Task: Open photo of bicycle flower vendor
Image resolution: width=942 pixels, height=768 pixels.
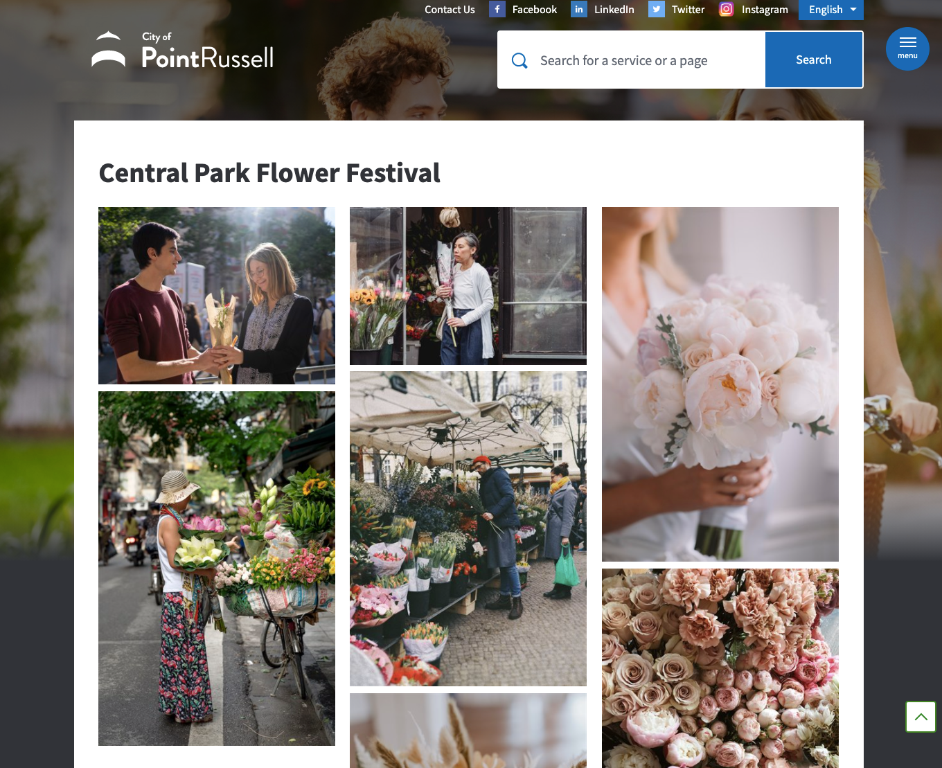Action: point(217,569)
